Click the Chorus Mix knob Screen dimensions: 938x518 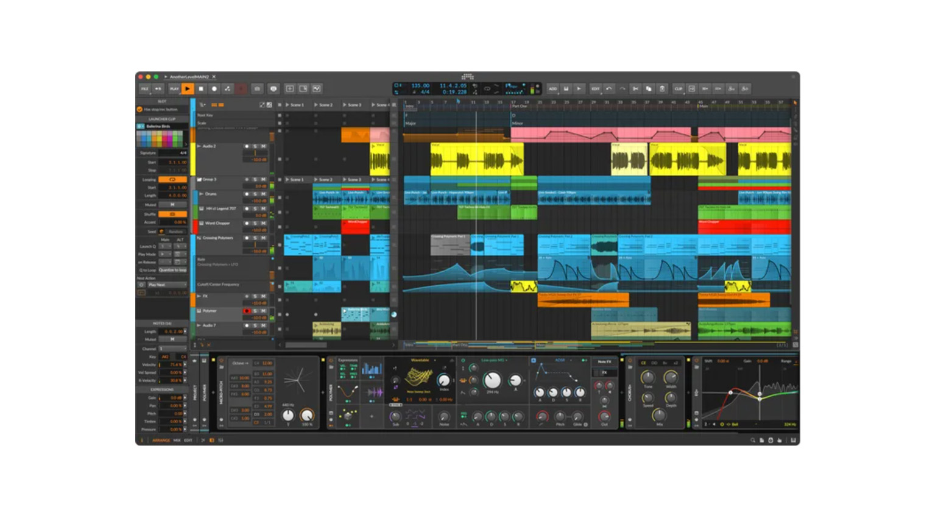coord(658,414)
